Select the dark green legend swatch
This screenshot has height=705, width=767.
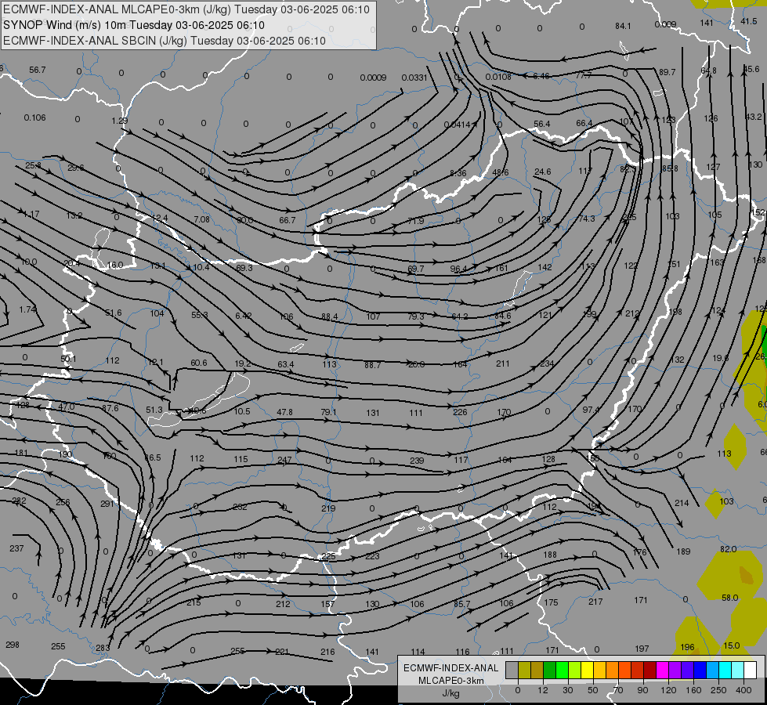coord(550,670)
